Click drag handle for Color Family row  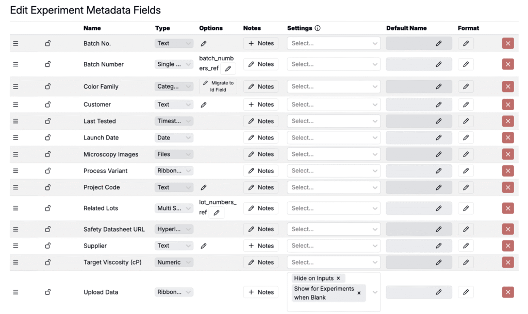point(15,86)
